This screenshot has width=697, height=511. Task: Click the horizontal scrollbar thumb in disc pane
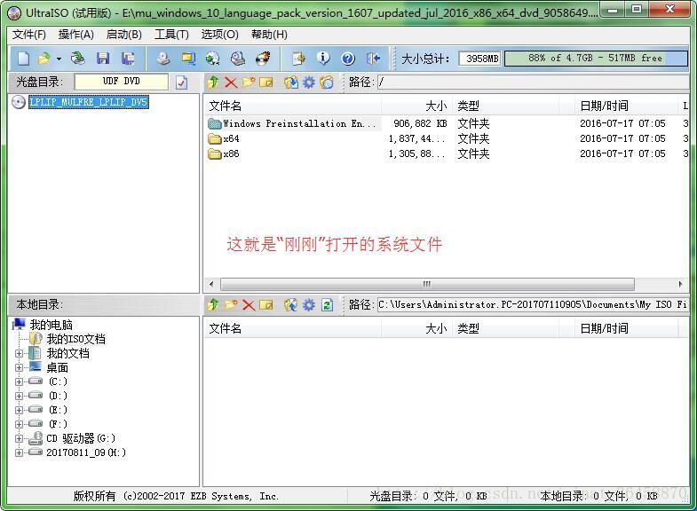tap(427, 284)
